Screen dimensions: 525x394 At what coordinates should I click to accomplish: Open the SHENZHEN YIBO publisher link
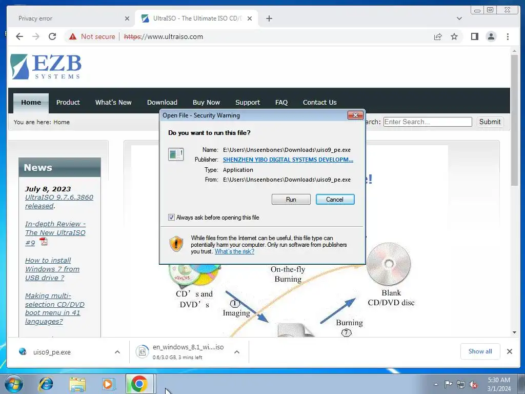pyautogui.click(x=288, y=160)
